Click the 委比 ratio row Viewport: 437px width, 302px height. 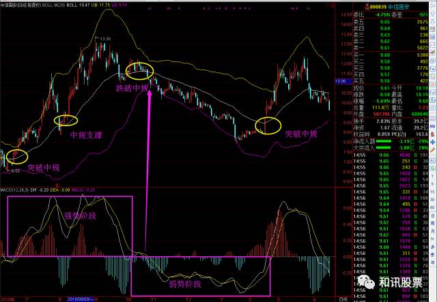coord(382,13)
